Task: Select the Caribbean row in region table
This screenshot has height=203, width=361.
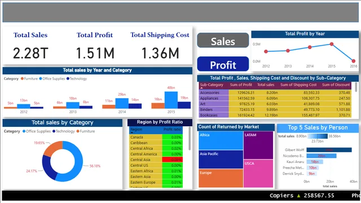Action: click(156, 143)
